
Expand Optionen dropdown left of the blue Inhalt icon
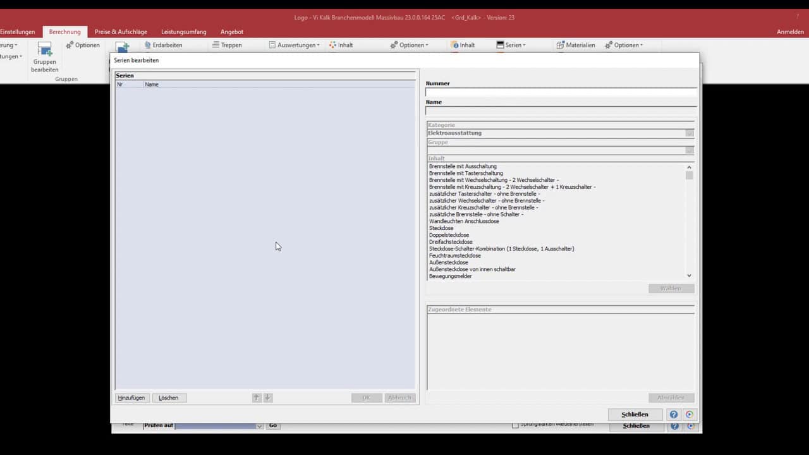pyautogui.click(x=408, y=45)
